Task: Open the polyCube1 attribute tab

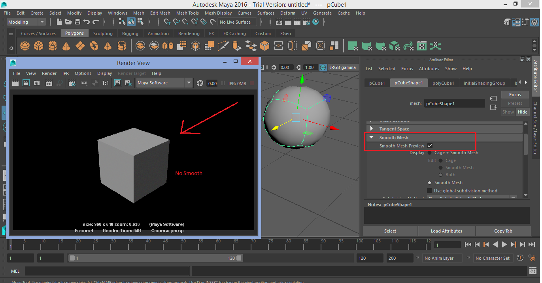Action: tap(443, 83)
